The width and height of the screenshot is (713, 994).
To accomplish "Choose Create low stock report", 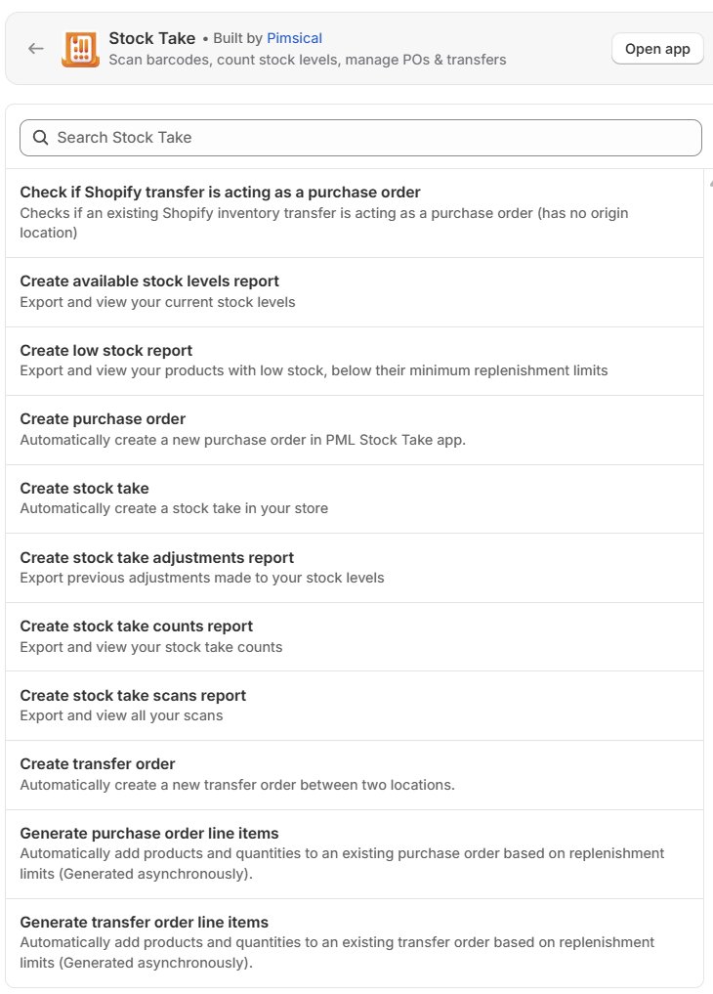I will (x=355, y=362).
